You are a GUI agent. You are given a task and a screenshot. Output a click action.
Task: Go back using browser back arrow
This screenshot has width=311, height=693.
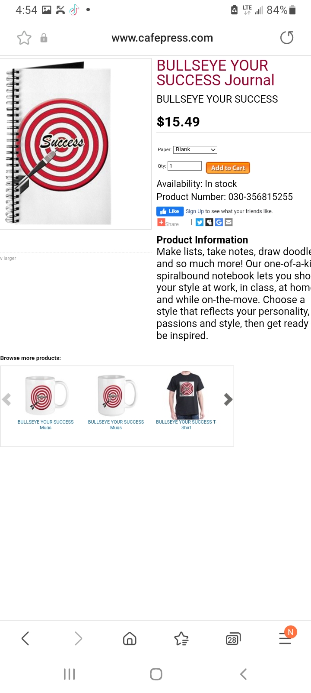pos(25,638)
